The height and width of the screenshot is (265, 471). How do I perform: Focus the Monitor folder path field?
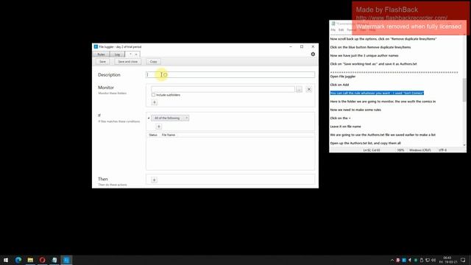click(x=223, y=89)
